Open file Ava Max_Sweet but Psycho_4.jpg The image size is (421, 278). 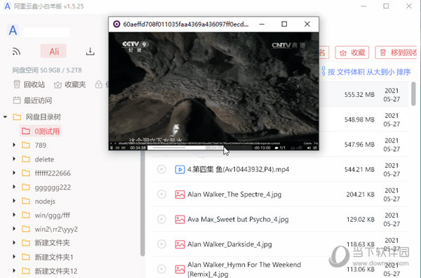[x=238, y=219]
